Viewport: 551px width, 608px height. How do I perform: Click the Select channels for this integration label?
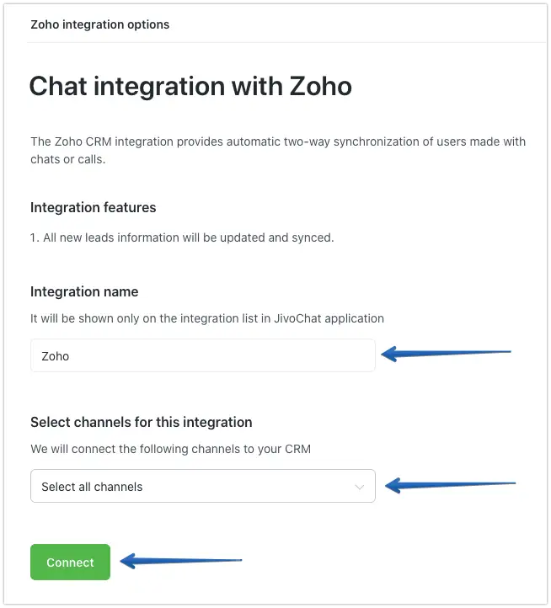pyautogui.click(x=142, y=422)
